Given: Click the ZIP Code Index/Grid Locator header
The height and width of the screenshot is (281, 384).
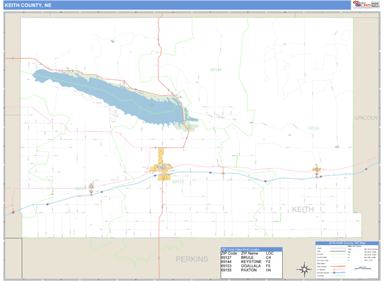Looking at the screenshot, I should click(x=250, y=249).
